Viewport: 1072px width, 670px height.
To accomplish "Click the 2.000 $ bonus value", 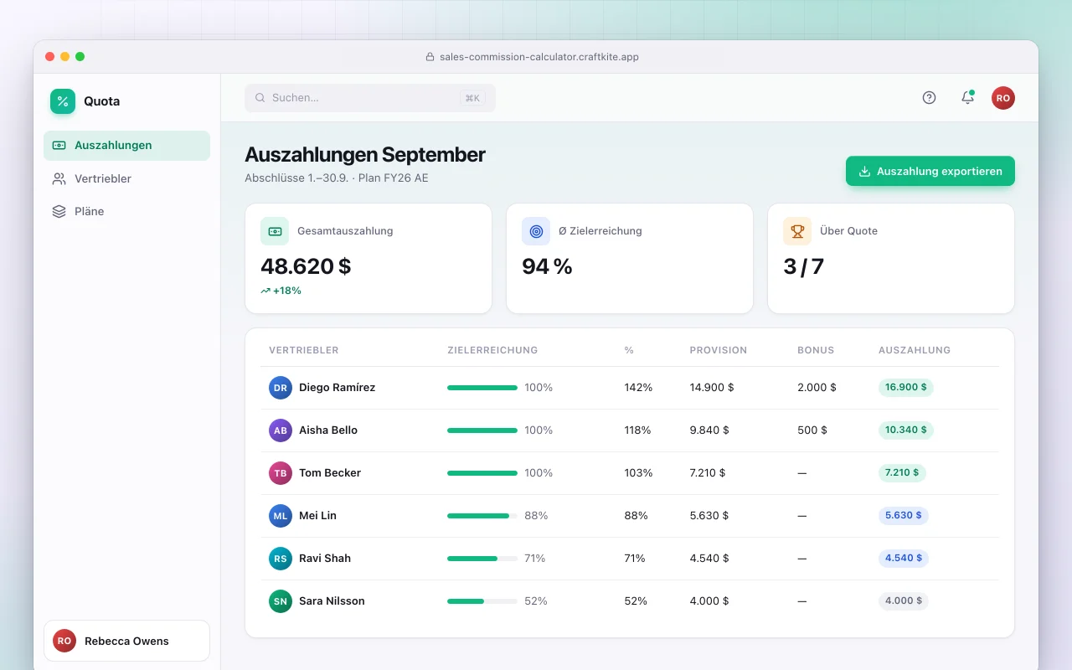I will click(x=817, y=388).
